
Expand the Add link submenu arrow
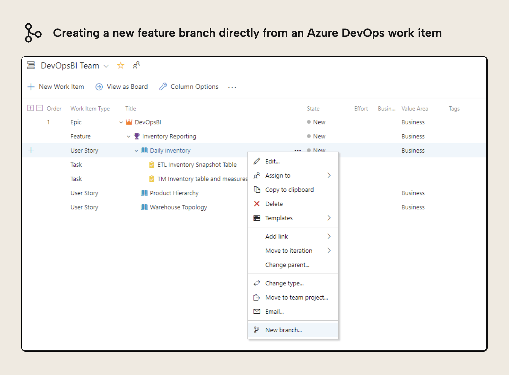pyautogui.click(x=329, y=236)
